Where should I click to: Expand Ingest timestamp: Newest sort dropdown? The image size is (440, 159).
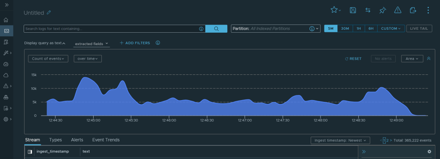(x=340, y=140)
